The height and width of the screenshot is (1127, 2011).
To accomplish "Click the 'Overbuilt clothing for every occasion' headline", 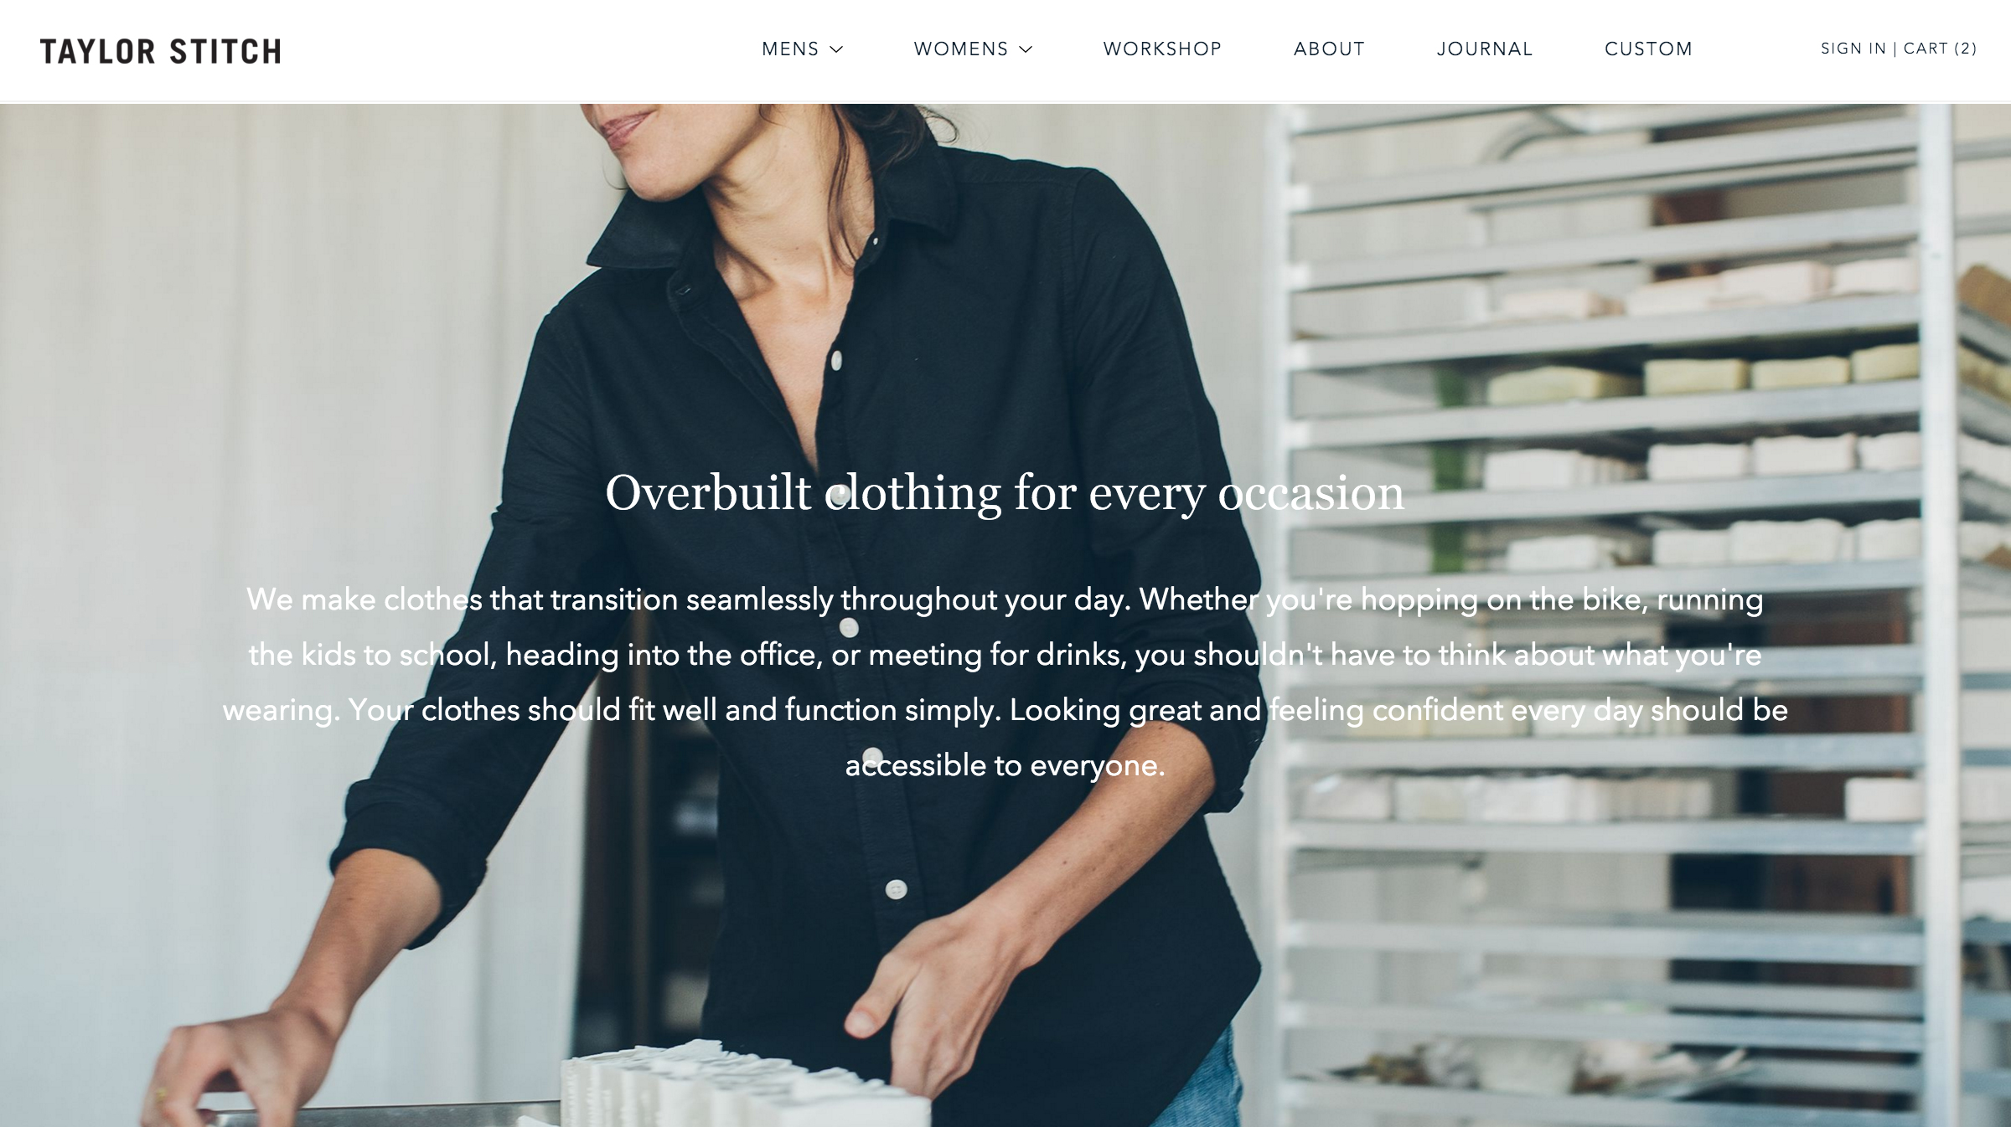I will 1005,492.
